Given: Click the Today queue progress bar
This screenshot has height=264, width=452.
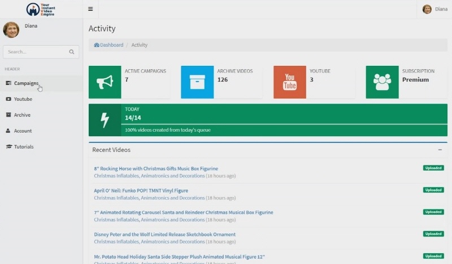Looking at the screenshot, I should (284, 124).
